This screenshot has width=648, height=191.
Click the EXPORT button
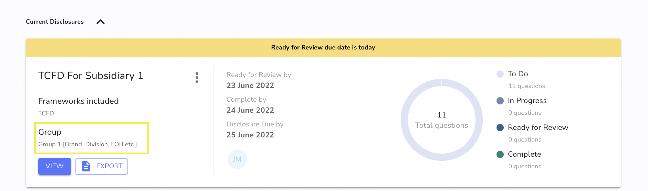(x=102, y=166)
